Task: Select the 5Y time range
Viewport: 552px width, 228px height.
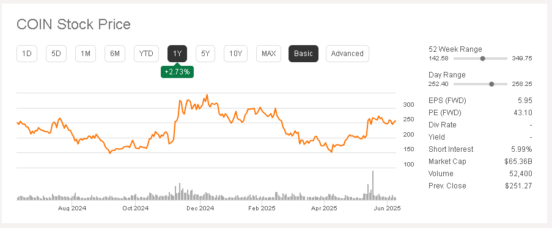Action: (205, 54)
